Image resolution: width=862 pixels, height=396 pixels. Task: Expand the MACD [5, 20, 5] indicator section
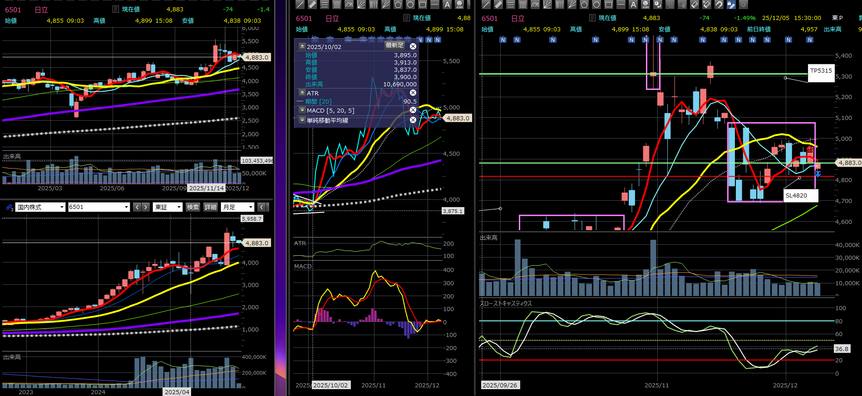[x=302, y=110]
